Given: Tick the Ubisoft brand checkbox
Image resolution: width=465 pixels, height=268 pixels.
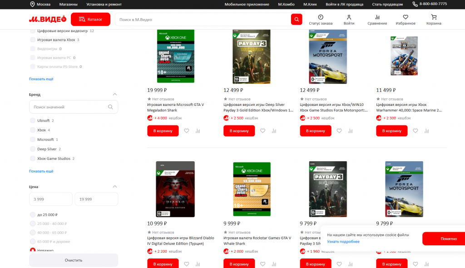Looking at the screenshot, I should pyautogui.click(x=33, y=120).
